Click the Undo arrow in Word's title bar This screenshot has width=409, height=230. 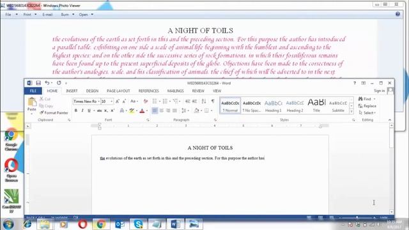pos(47,83)
